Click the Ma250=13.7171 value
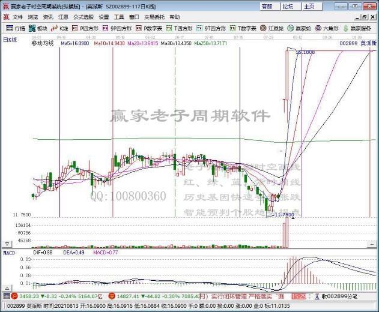The height and width of the screenshot is (312, 379). click(x=211, y=43)
